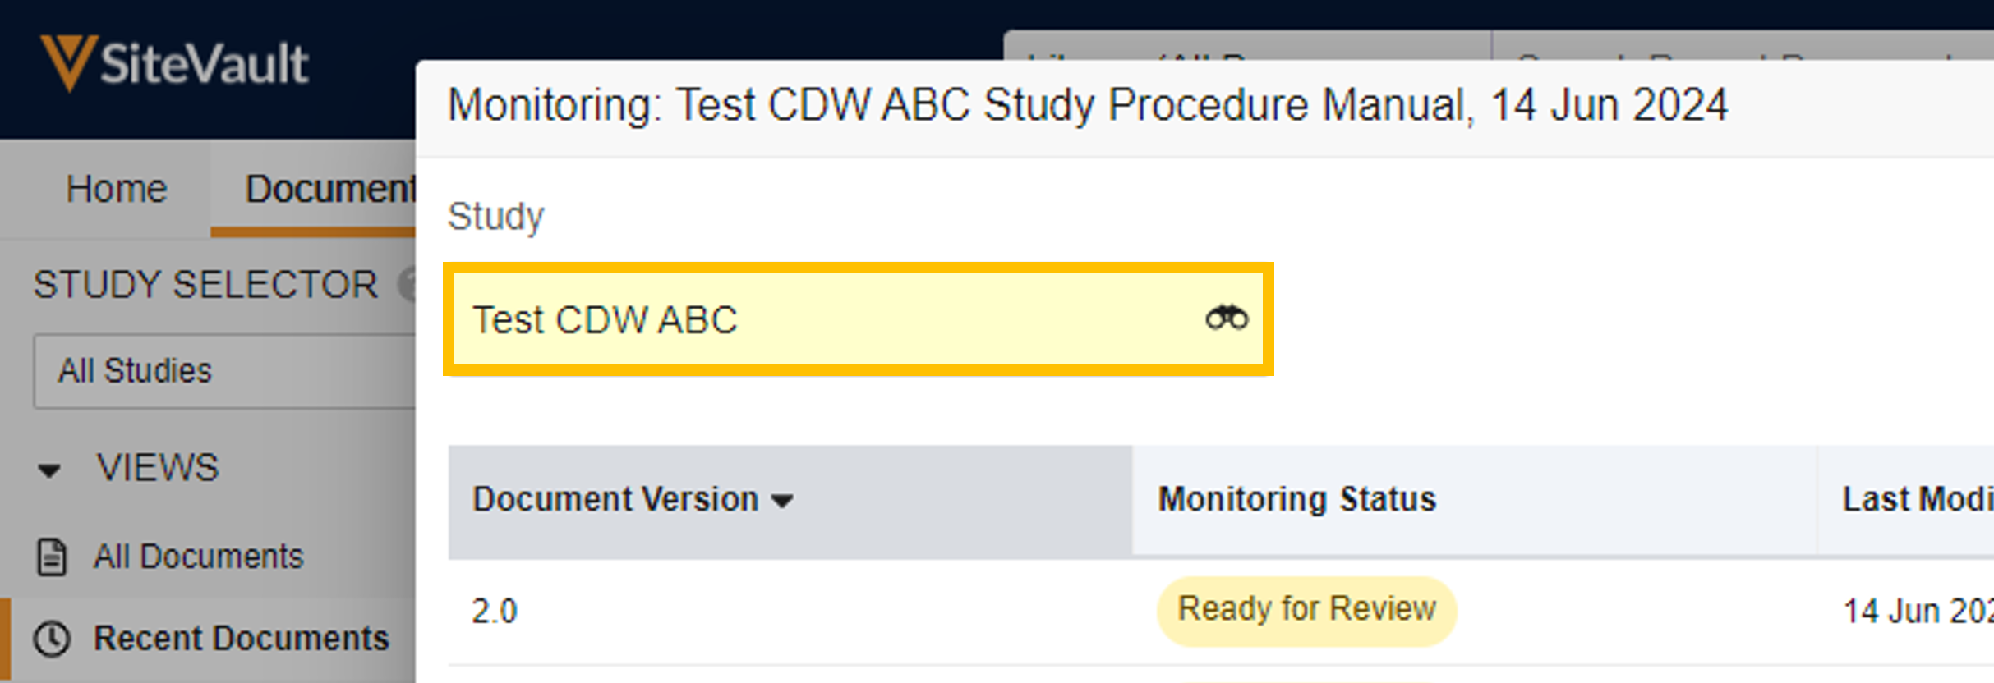This screenshot has width=1994, height=683.
Task: Click the Test CDW ABC study field
Action: (822, 319)
